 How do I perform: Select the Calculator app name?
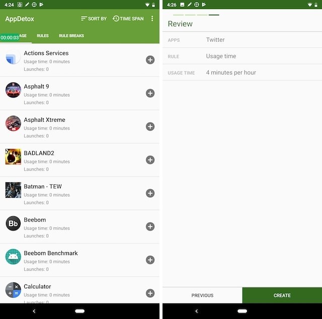[x=37, y=286]
